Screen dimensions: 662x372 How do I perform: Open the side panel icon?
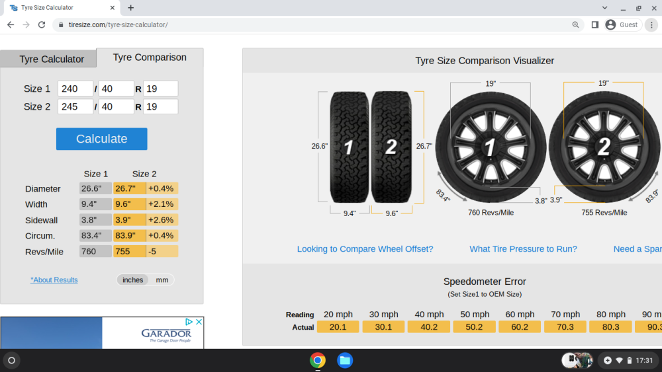[595, 25]
